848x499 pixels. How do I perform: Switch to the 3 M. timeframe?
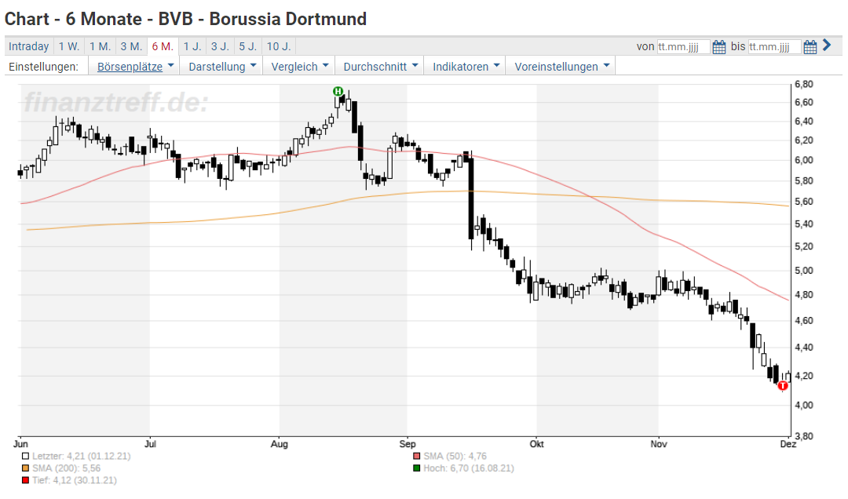point(131,46)
